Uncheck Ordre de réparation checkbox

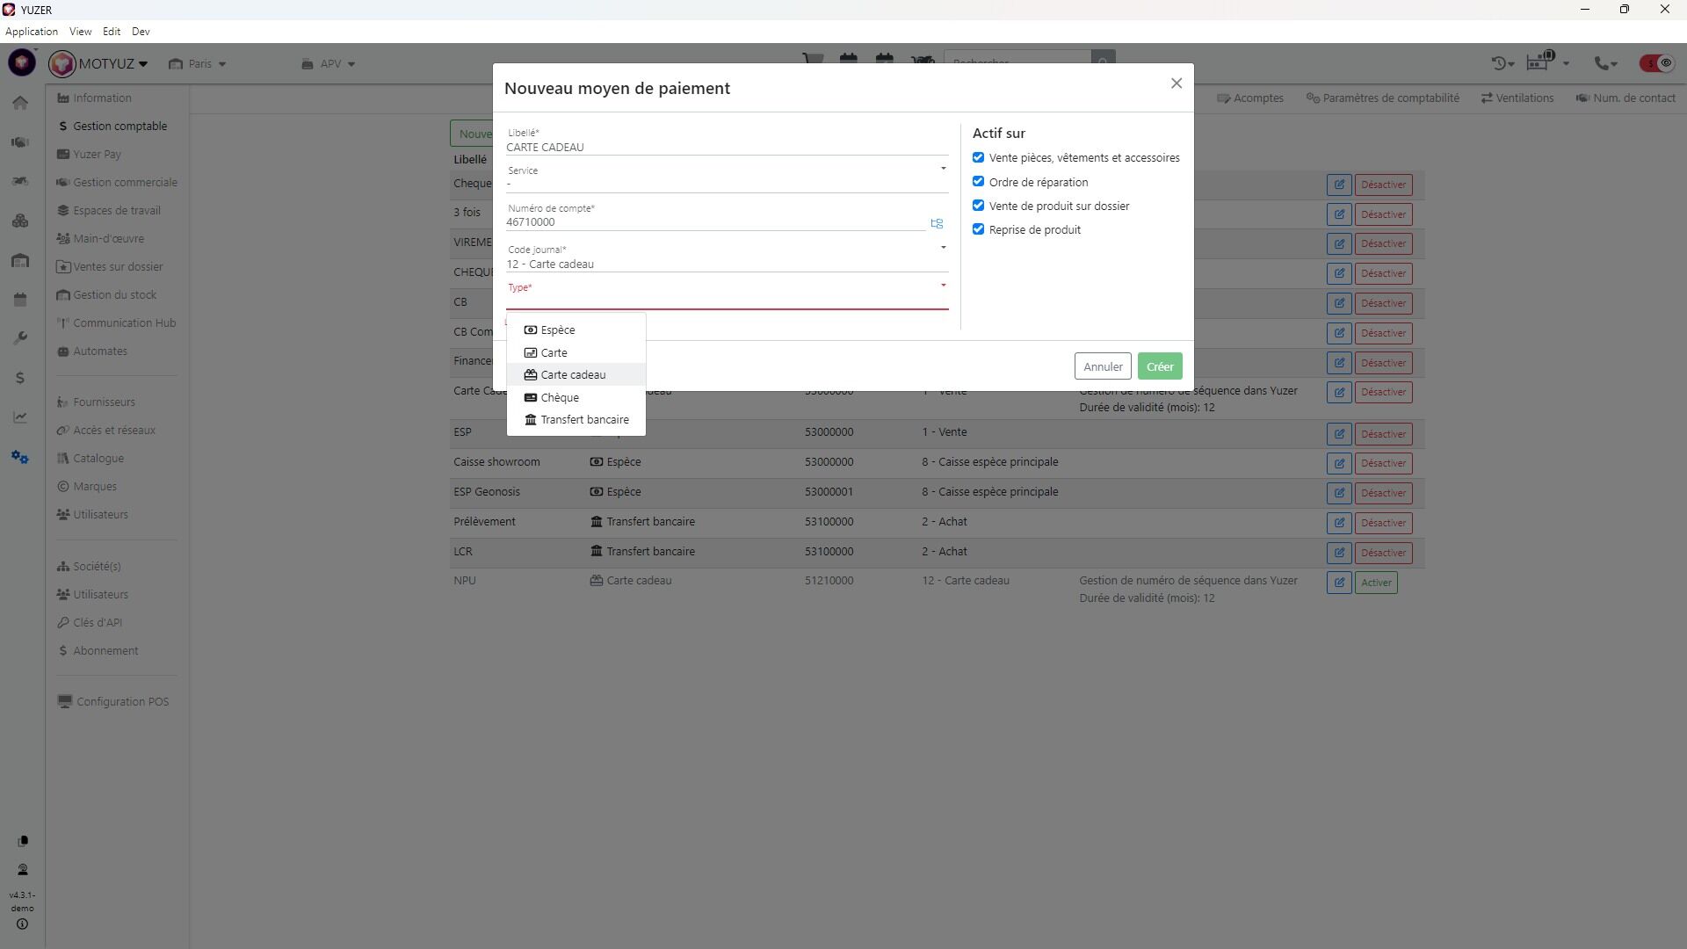(x=978, y=182)
